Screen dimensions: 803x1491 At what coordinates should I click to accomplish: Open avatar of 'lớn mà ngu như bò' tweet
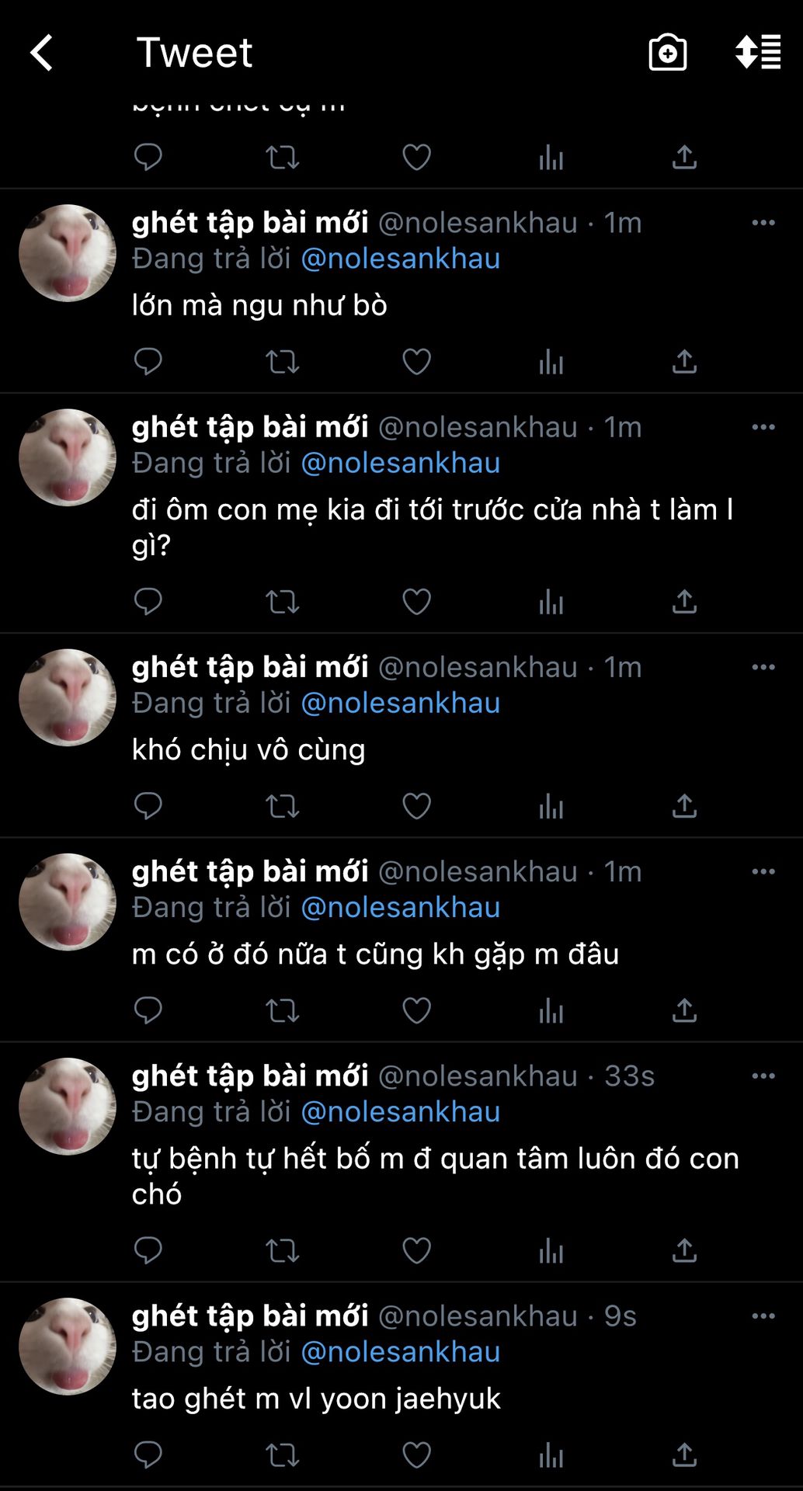(68, 253)
